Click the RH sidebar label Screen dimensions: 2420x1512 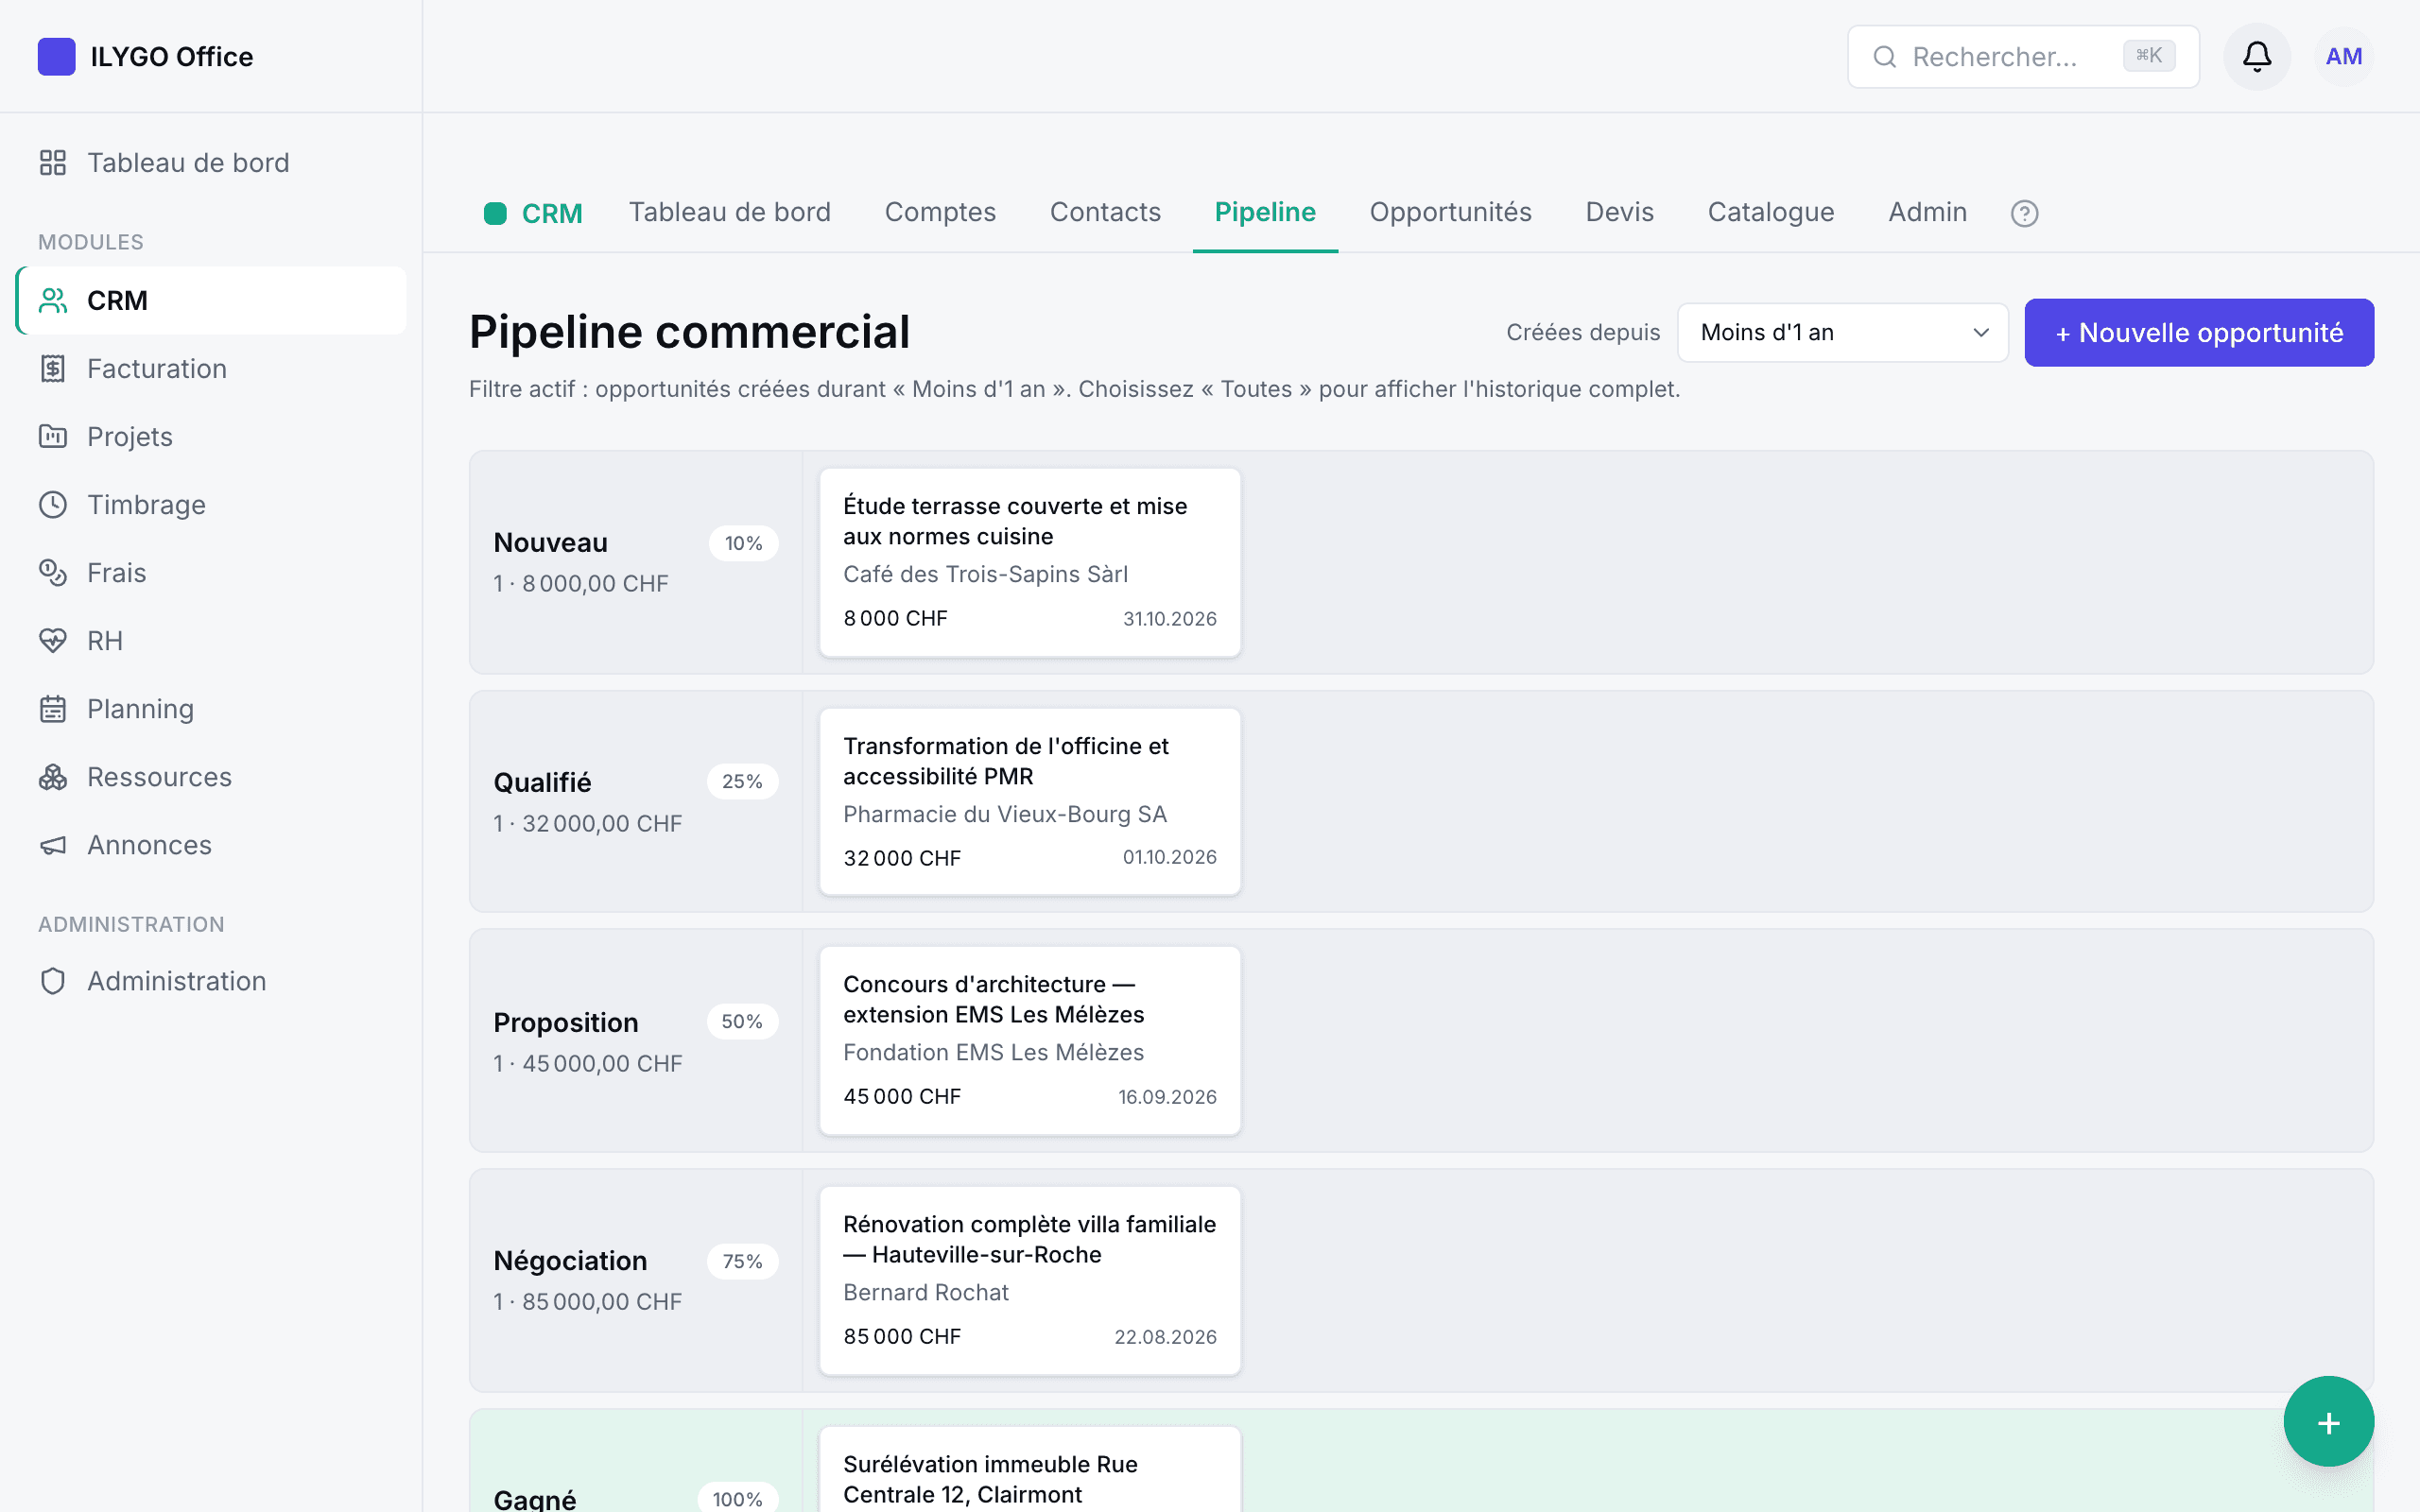click(105, 640)
